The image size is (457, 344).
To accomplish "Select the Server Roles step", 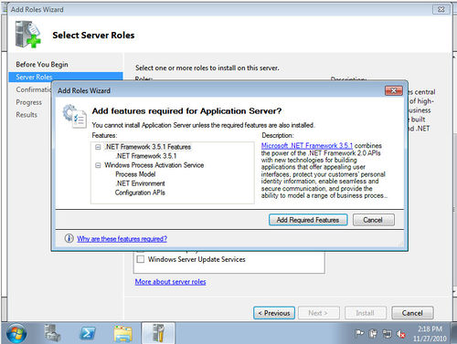I will pyautogui.click(x=66, y=77).
